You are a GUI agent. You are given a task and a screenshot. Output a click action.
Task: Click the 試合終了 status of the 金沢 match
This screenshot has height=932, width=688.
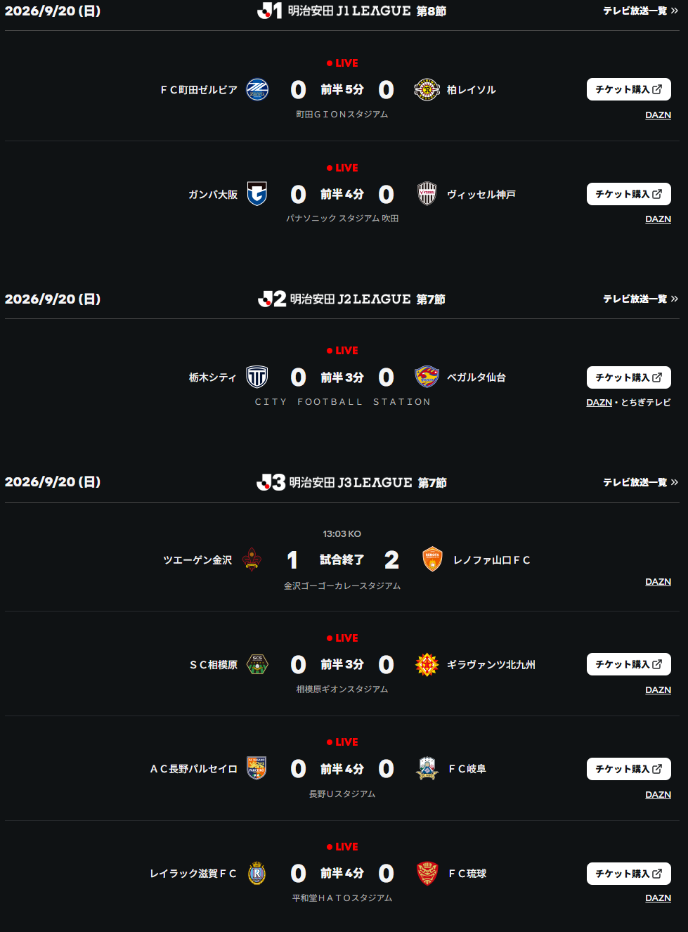(x=342, y=559)
